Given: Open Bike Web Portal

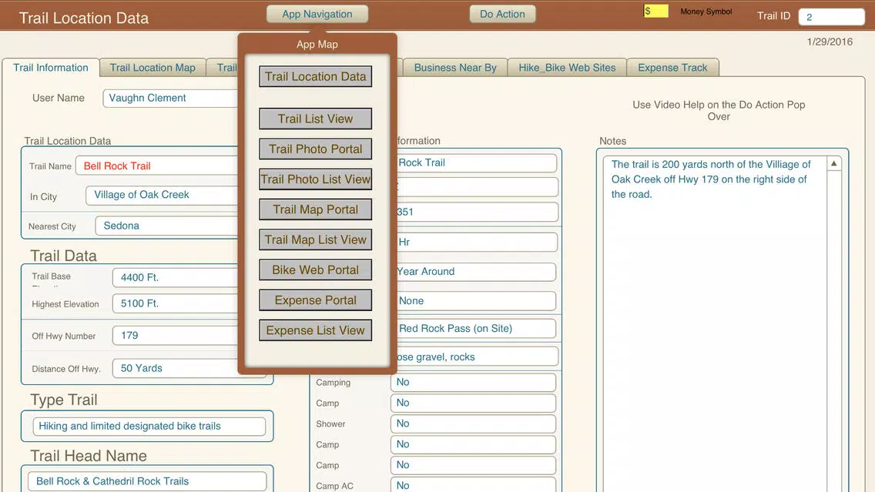Looking at the screenshot, I should click(x=315, y=270).
